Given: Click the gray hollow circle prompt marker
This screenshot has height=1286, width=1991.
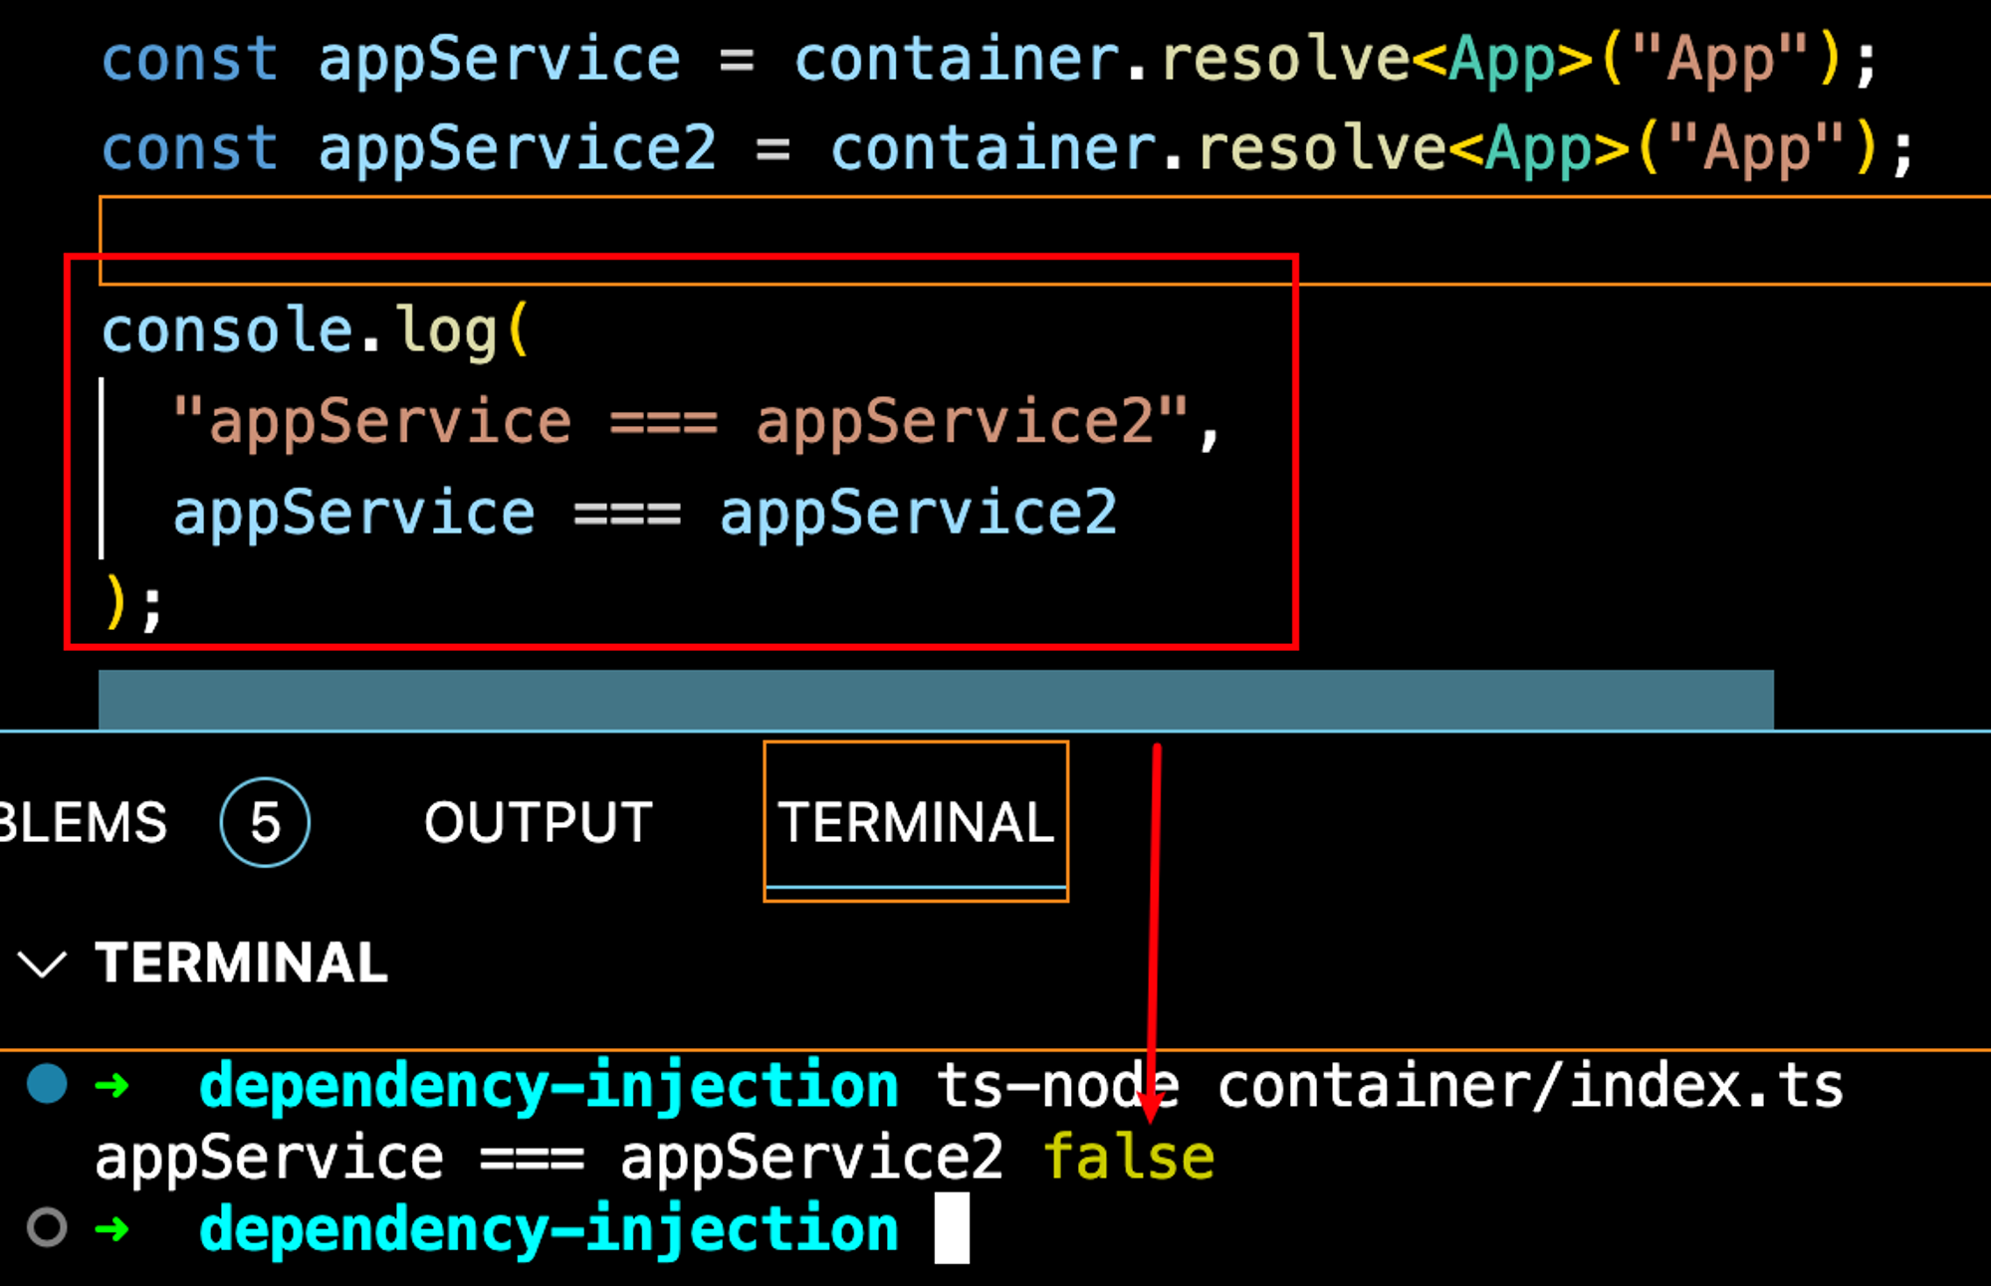Looking at the screenshot, I should (47, 1227).
